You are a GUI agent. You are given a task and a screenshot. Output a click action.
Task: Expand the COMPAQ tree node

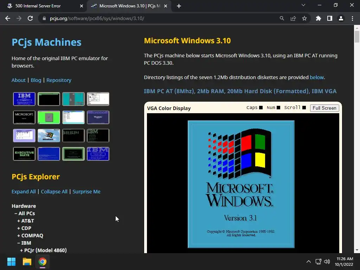[x=30, y=235]
